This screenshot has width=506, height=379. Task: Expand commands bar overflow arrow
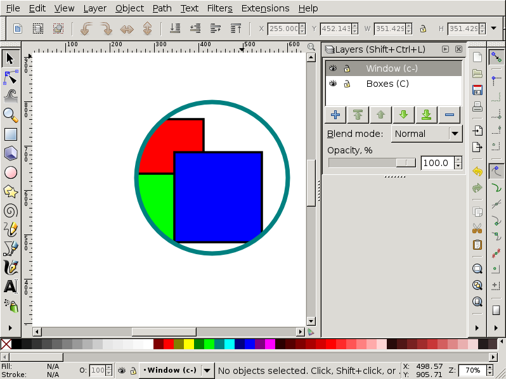pyautogui.click(x=477, y=328)
